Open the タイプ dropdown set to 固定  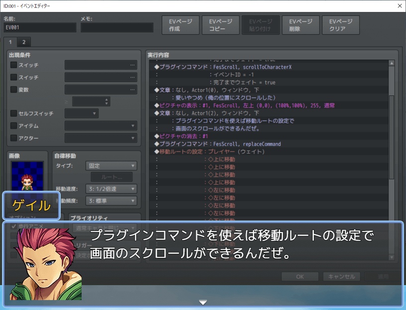(x=111, y=166)
